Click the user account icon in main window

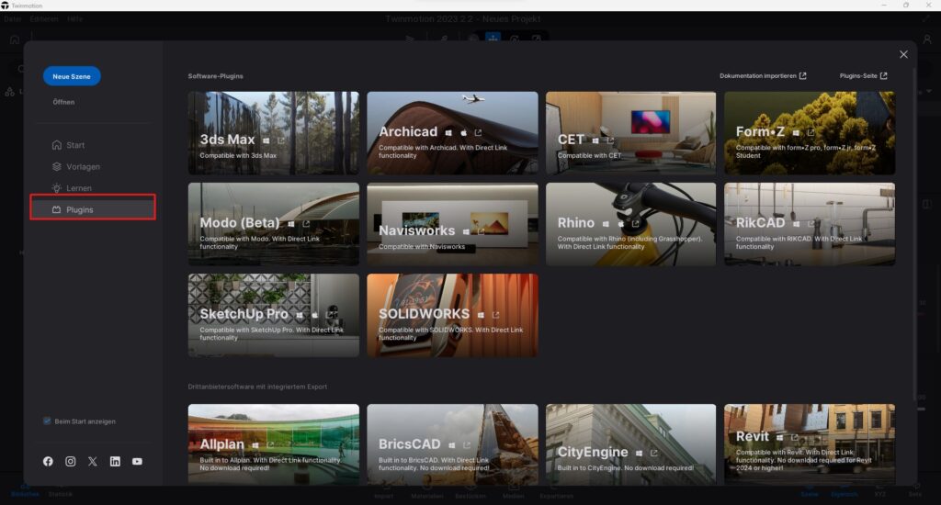click(927, 39)
